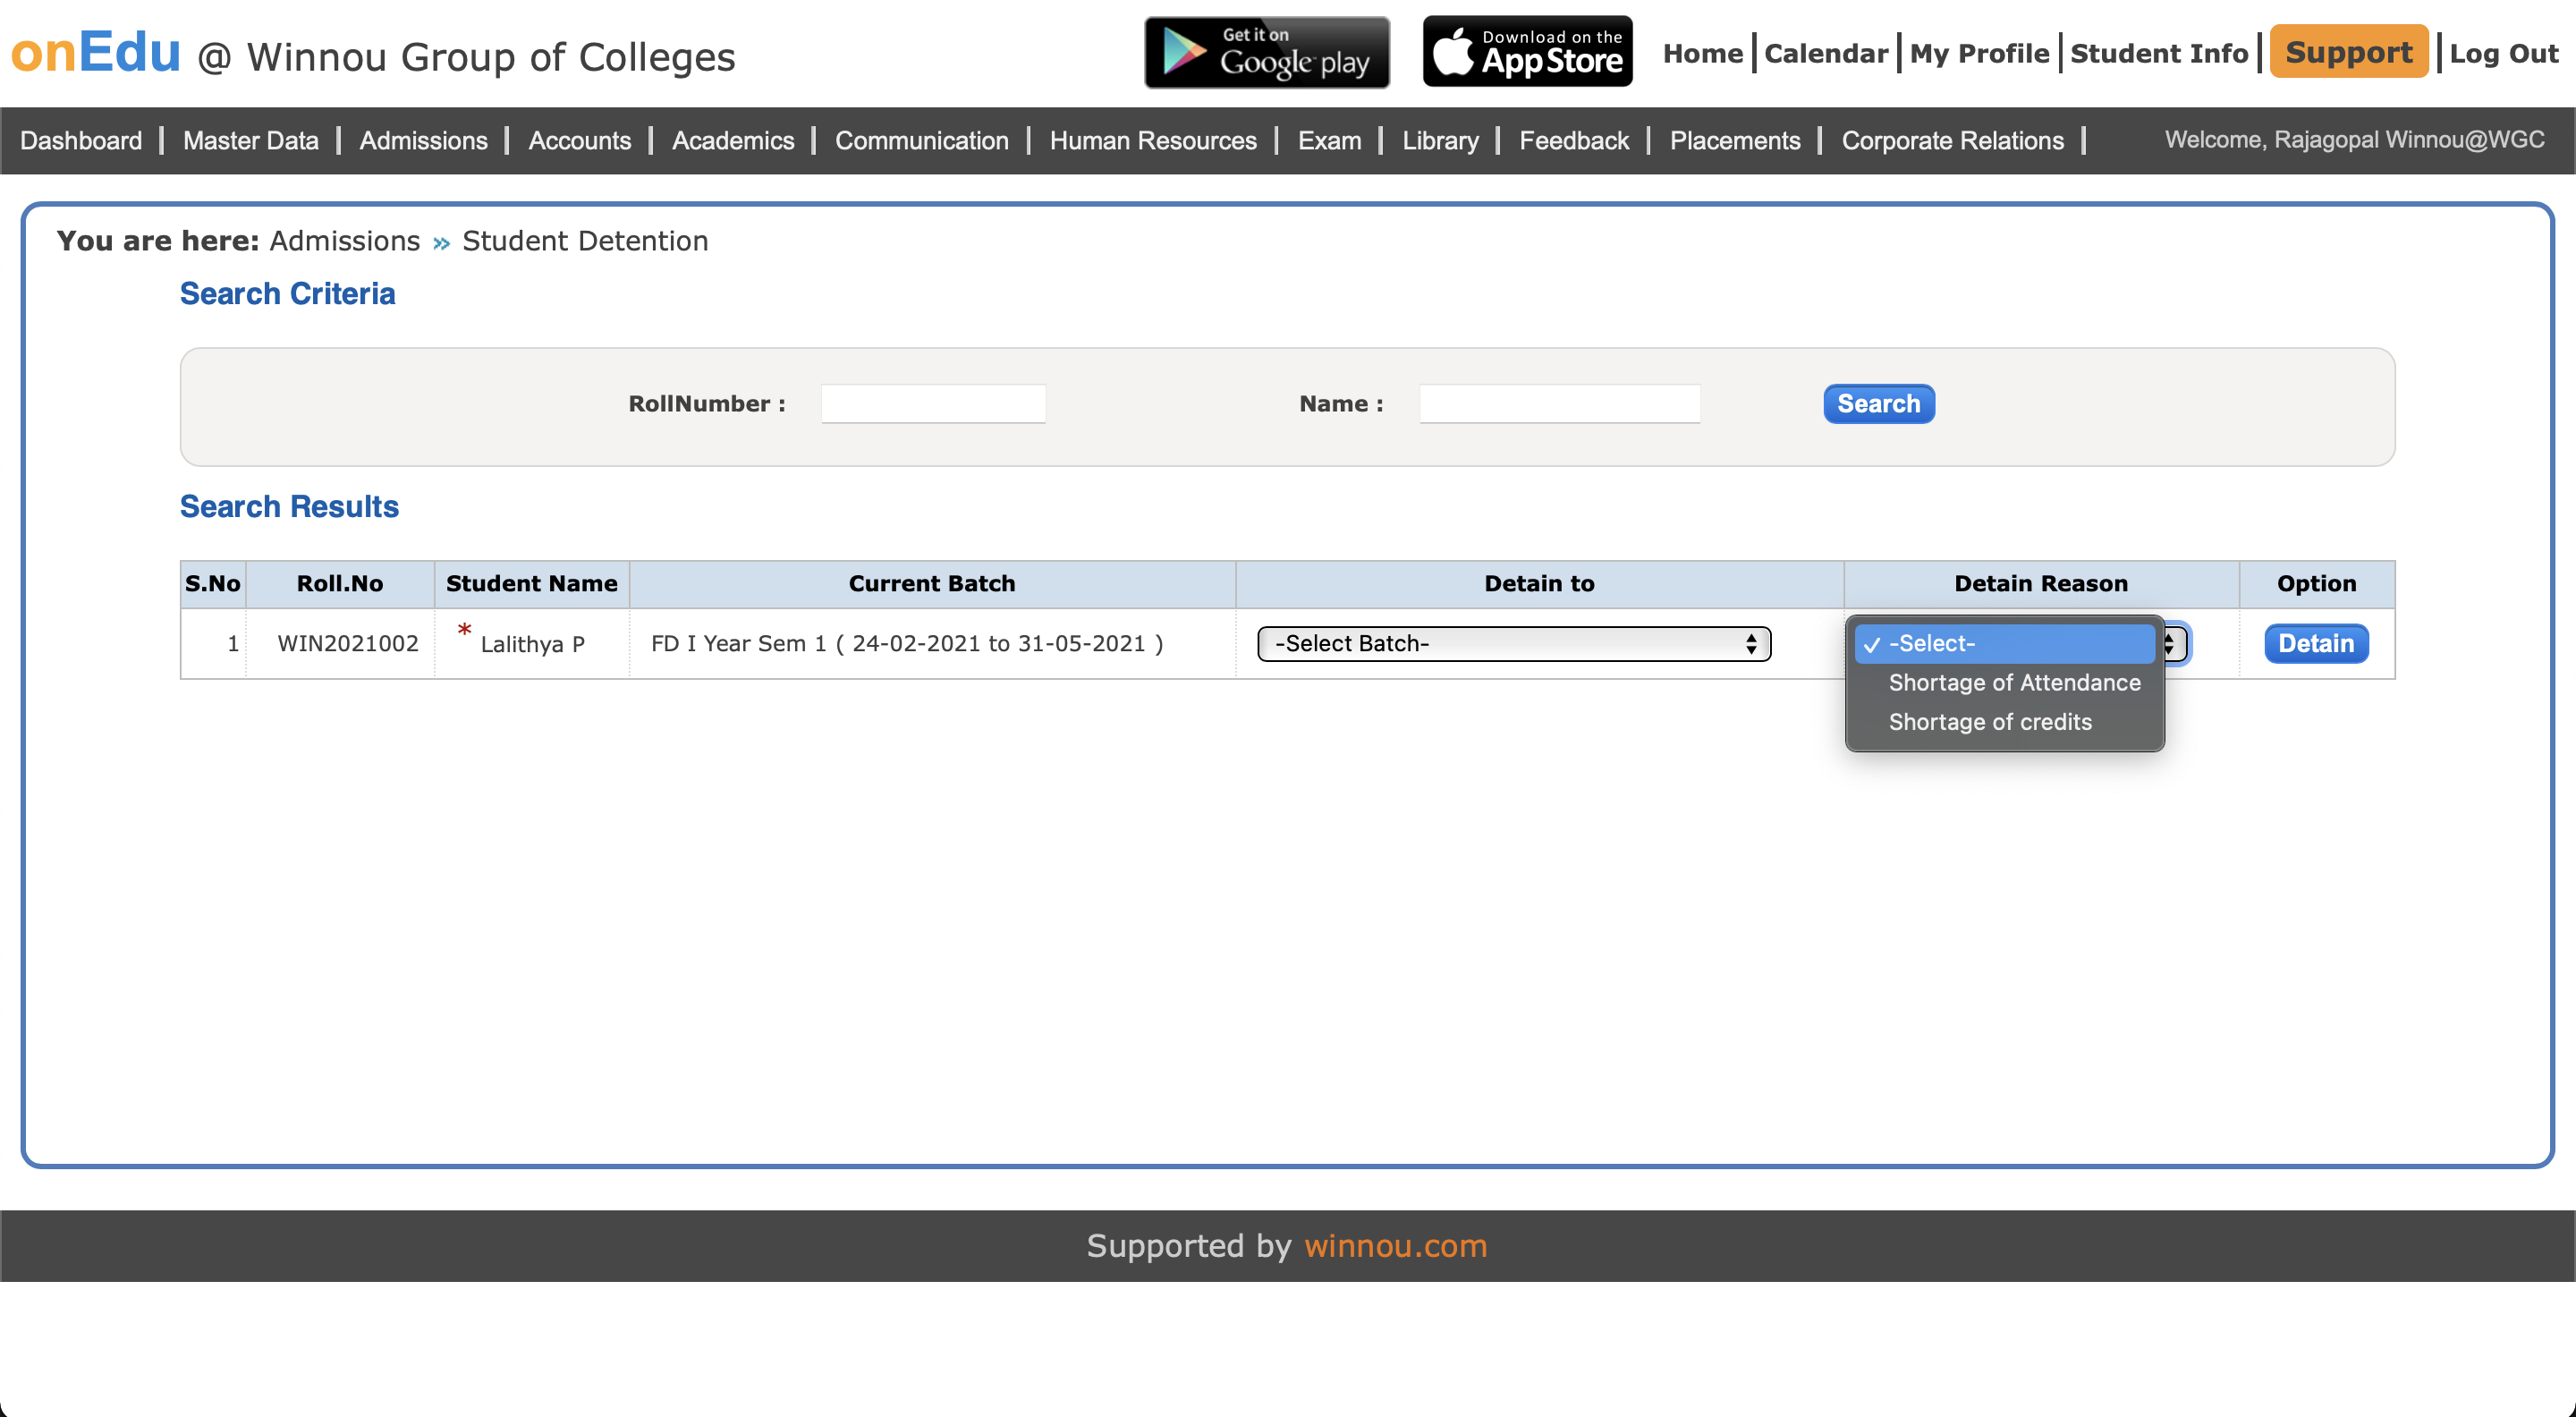Click the Log Out link
This screenshot has height=1417, width=2576.
click(x=2502, y=54)
